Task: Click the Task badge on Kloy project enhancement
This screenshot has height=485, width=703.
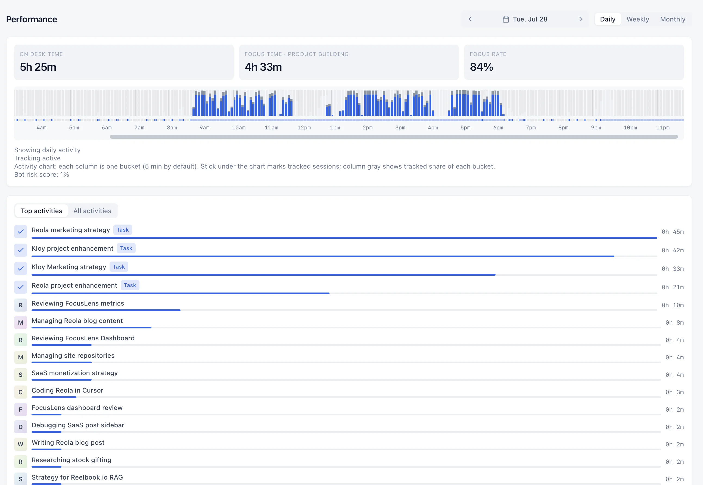Action: pos(126,248)
